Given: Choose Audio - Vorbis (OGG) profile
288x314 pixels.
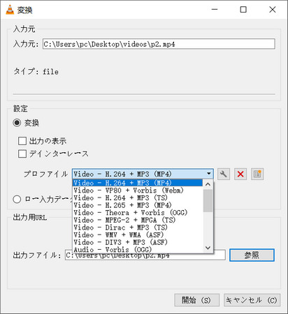Looking at the screenshot, I should tap(138, 250).
